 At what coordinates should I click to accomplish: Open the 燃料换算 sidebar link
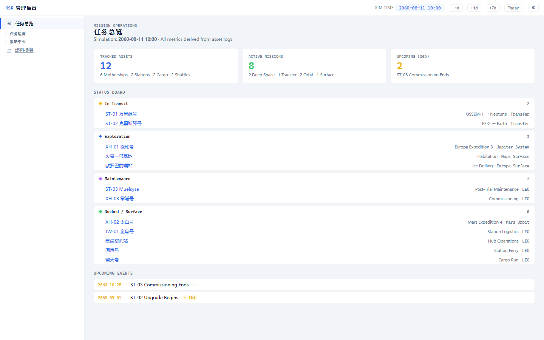tap(24, 50)
